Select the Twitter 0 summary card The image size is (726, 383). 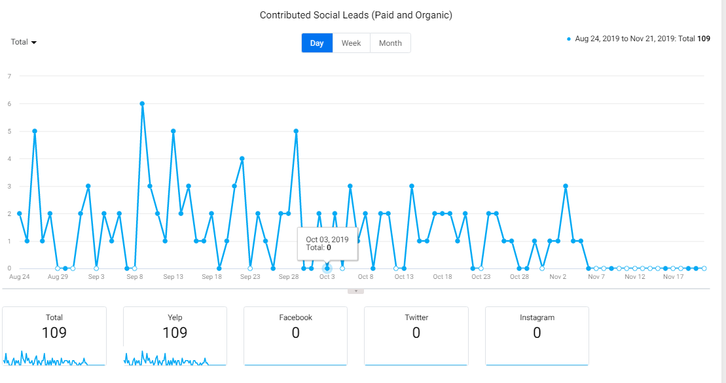tap(416, 337)
